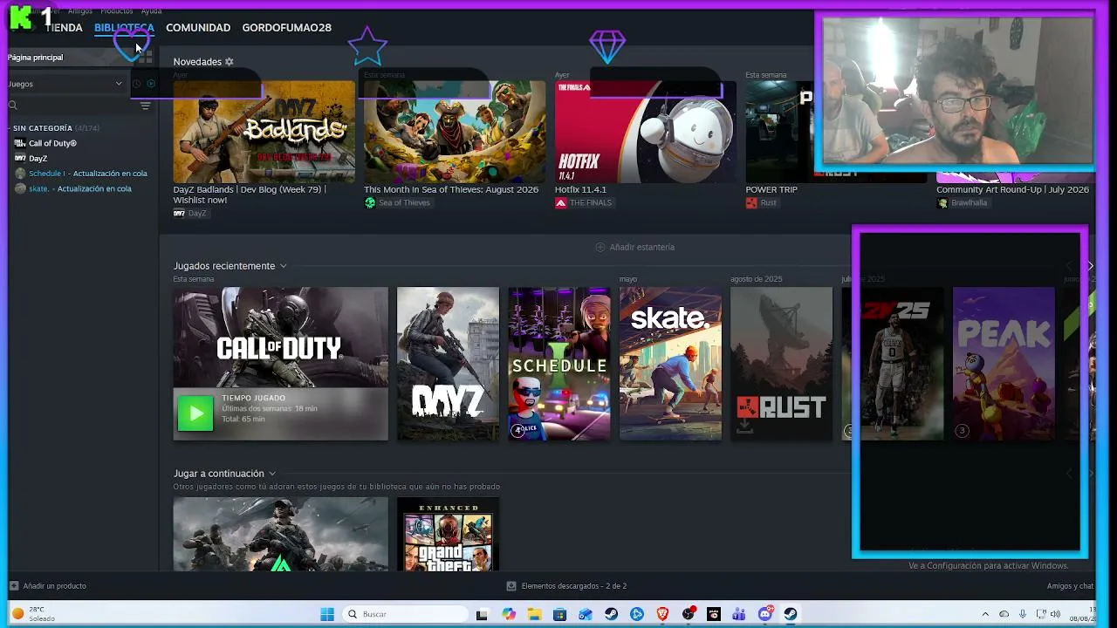Open Schedule I cover in recently played
The image size is (1117, 628).
coord(559,364)
